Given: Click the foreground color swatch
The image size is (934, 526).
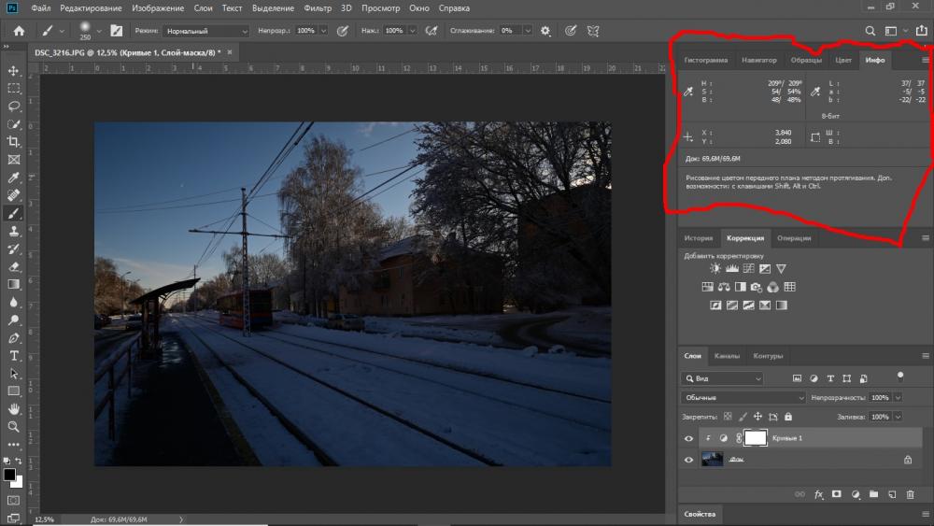Looking at the screenshot, I should coord(9,475).
